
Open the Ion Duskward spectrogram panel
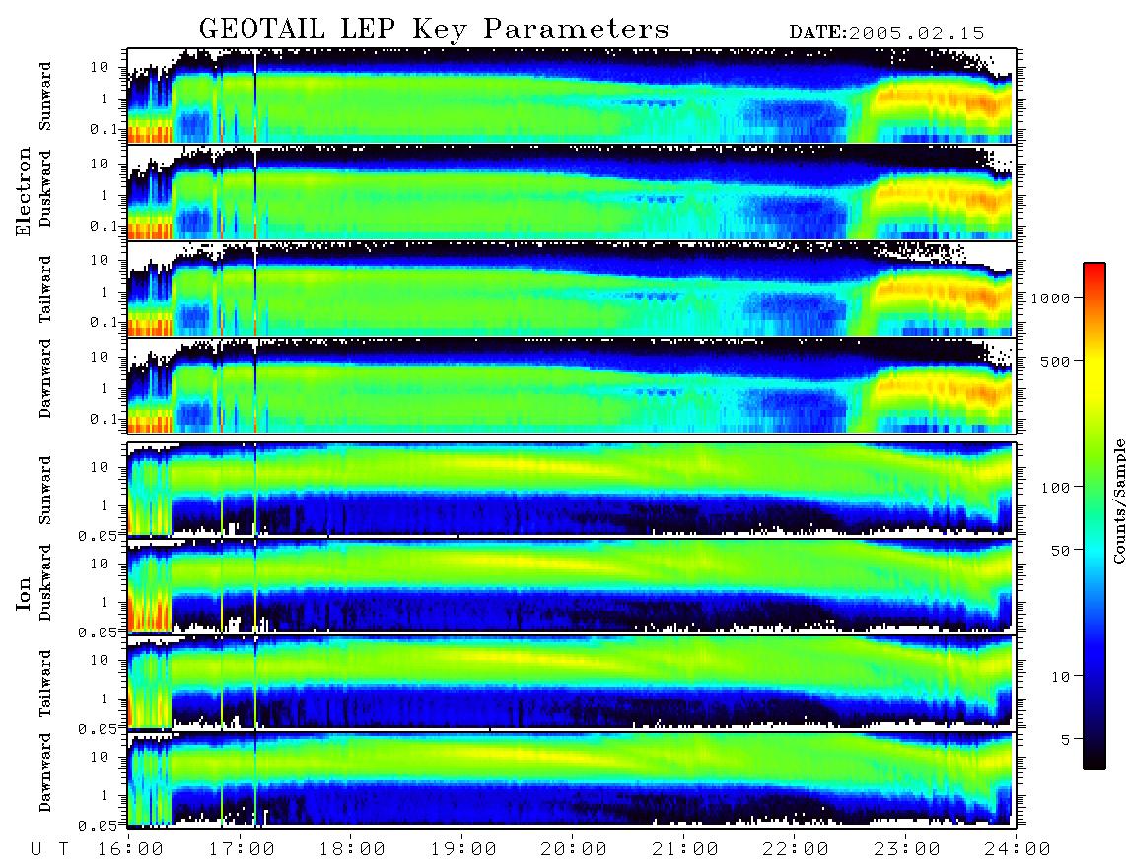click(x=572, y=585)
